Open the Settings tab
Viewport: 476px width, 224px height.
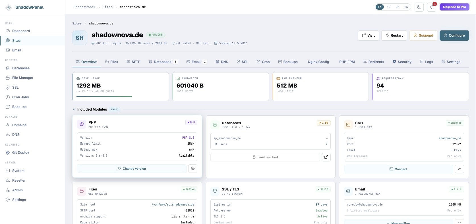(x=451, y=62)
